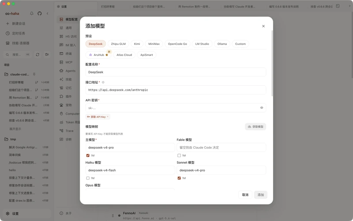Image resolution: width=353 pixels, height=221 pixels.
Task: Click the 接口地址 URL field
Action: pyautogui.click(x=176, y=90)
